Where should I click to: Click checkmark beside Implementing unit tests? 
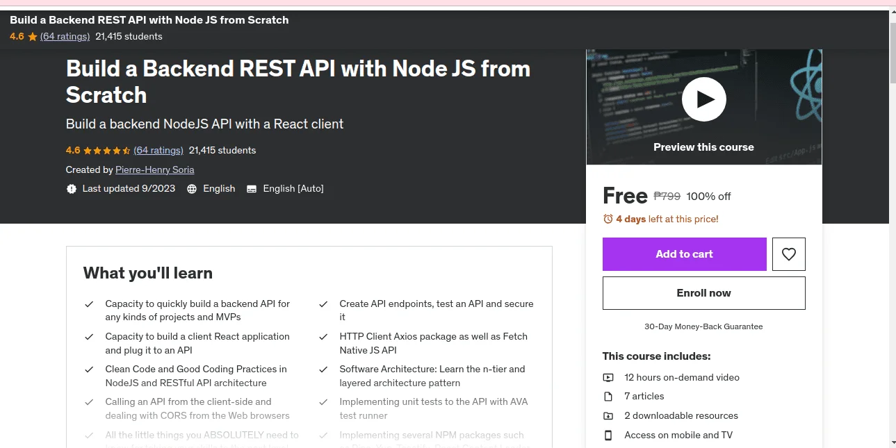click(323, 402)
